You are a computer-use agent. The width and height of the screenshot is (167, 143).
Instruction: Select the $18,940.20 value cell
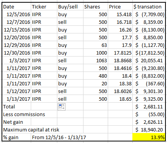click(x=149, y=130)
